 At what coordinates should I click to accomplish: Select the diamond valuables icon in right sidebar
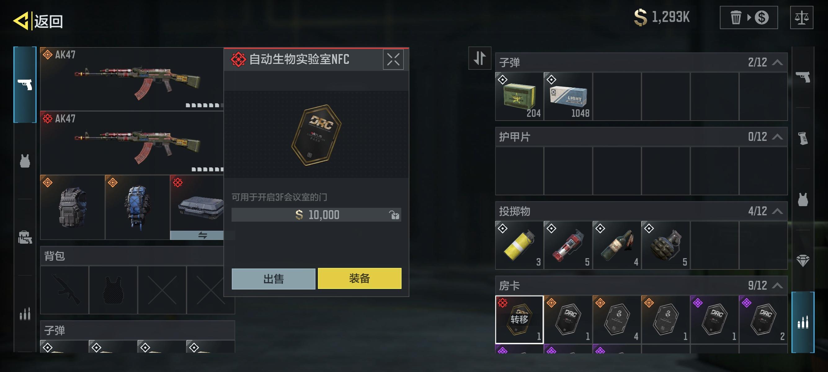(803, 260)
